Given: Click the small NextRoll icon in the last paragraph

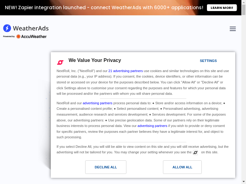Looking at the screenshot, I should 195,152.
